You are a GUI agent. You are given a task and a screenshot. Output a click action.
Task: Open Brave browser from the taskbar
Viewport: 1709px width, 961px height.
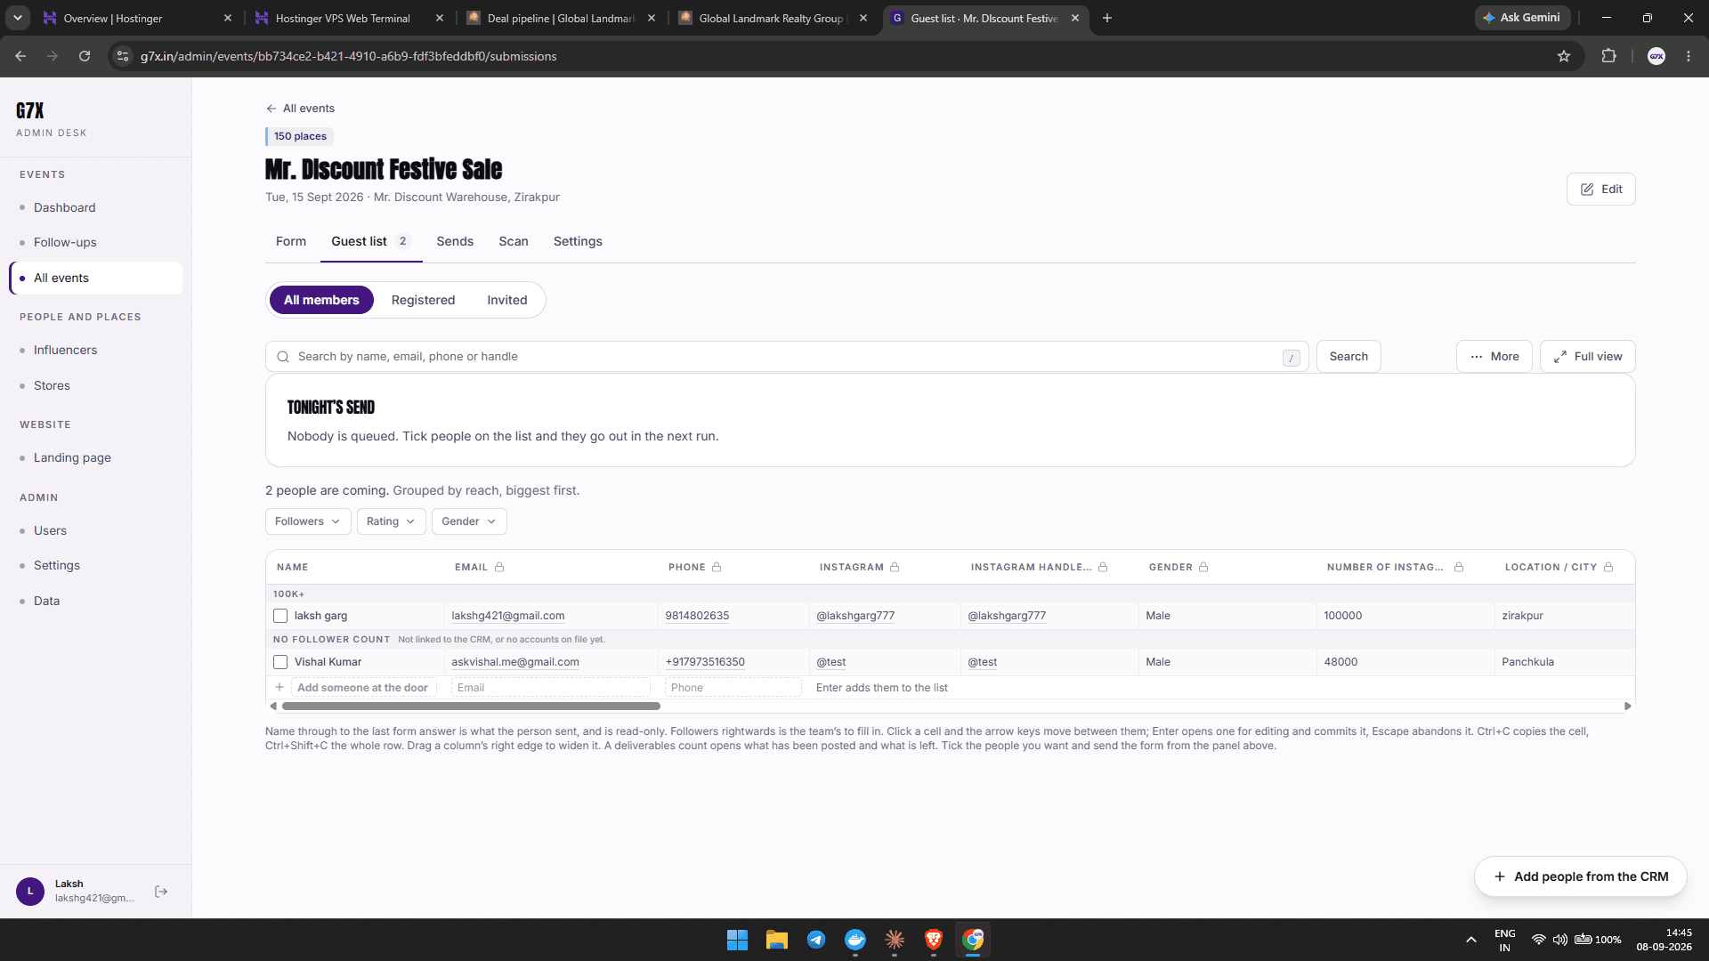[934, 940]
